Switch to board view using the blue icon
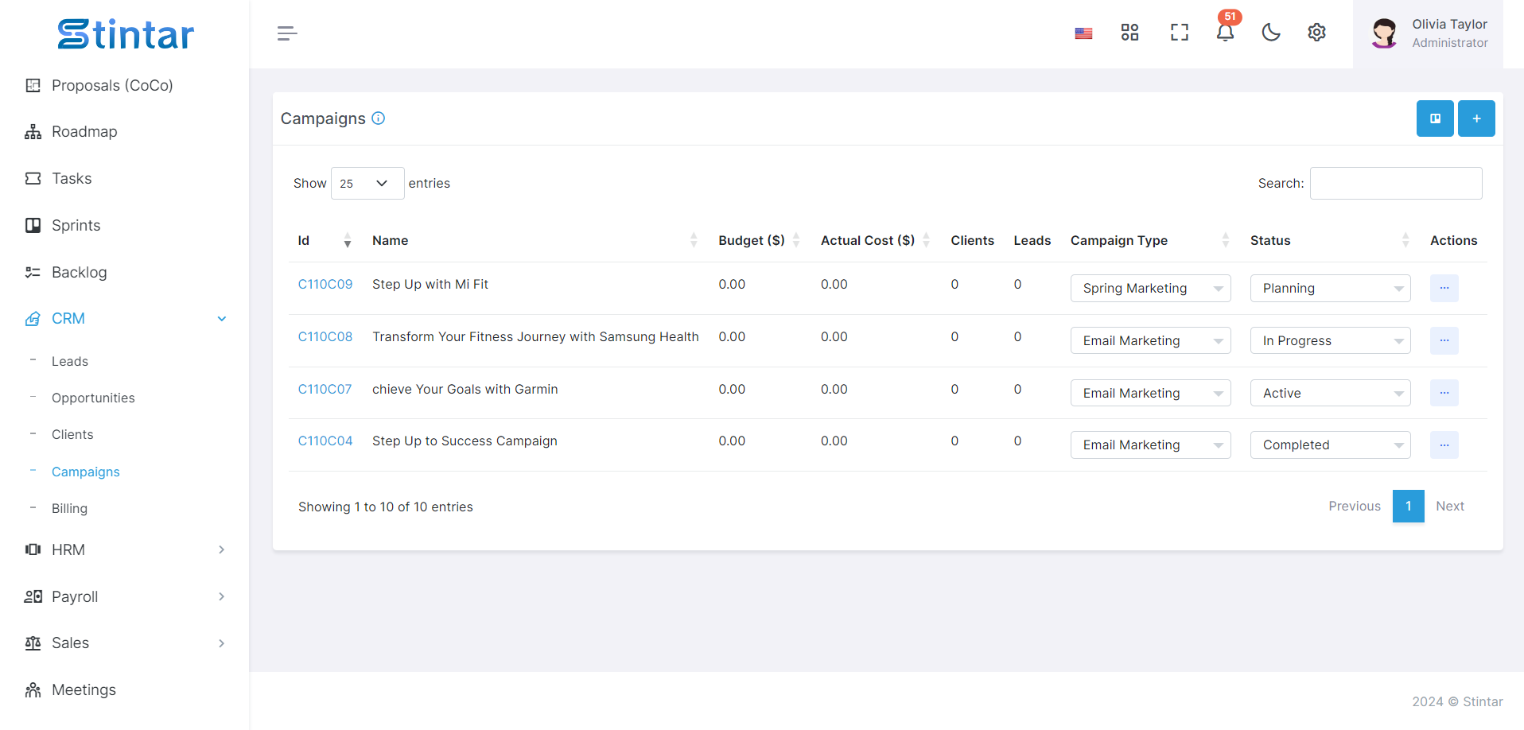 1435,118
